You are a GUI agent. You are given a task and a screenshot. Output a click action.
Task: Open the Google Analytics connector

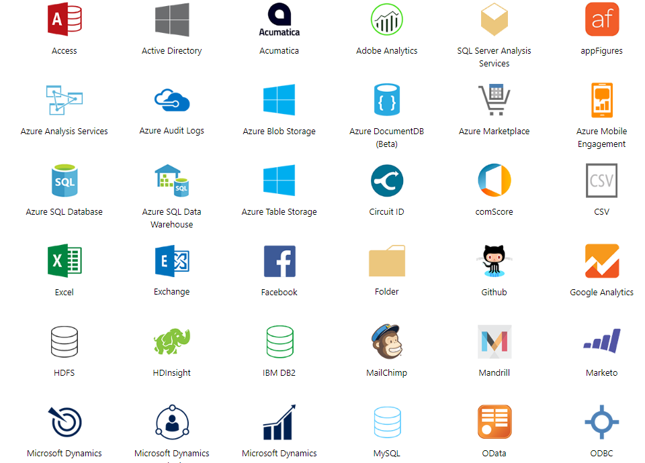(602, 260)
